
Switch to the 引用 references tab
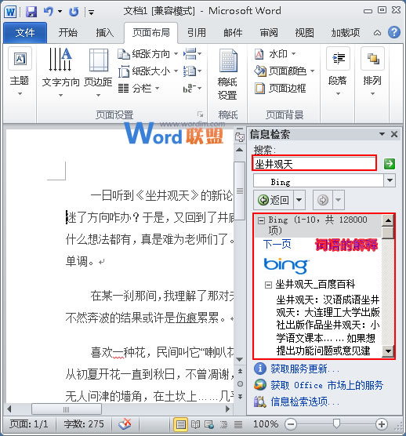(197, 33)
